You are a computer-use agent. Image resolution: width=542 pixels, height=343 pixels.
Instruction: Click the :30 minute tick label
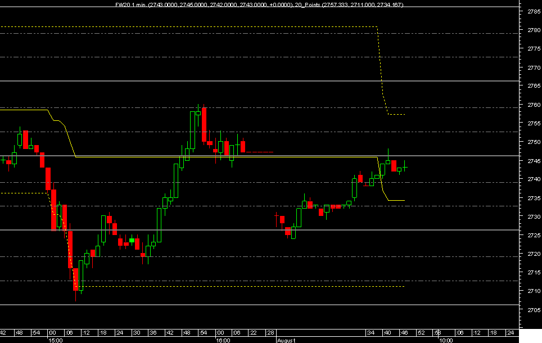tap(137, 333)
